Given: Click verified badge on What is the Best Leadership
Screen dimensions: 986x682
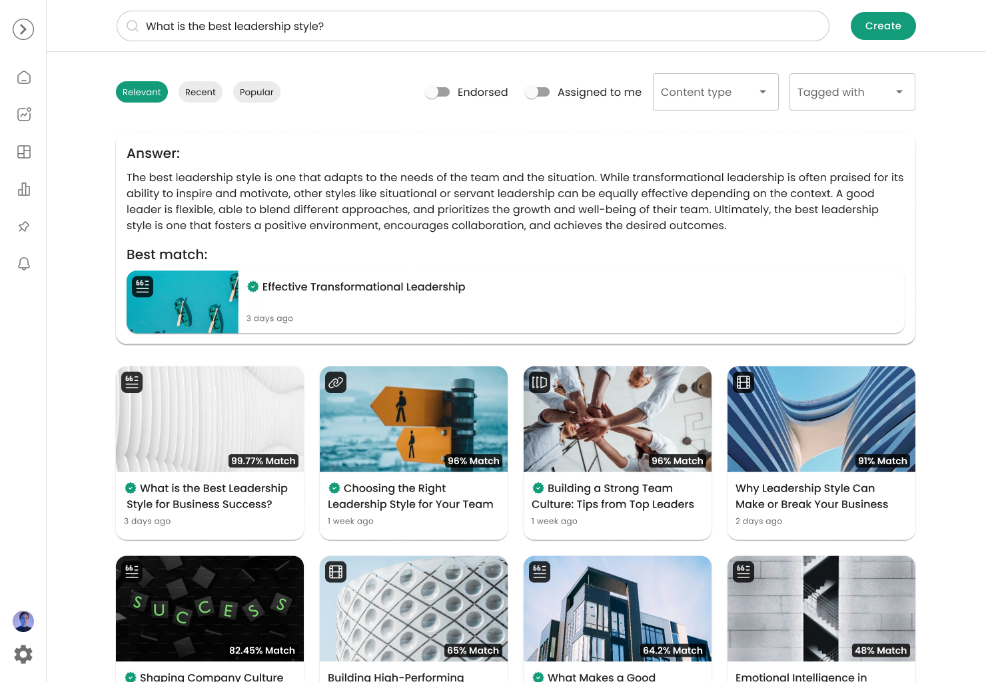Looking at the screenshot, I should click(x=131, y=488).
